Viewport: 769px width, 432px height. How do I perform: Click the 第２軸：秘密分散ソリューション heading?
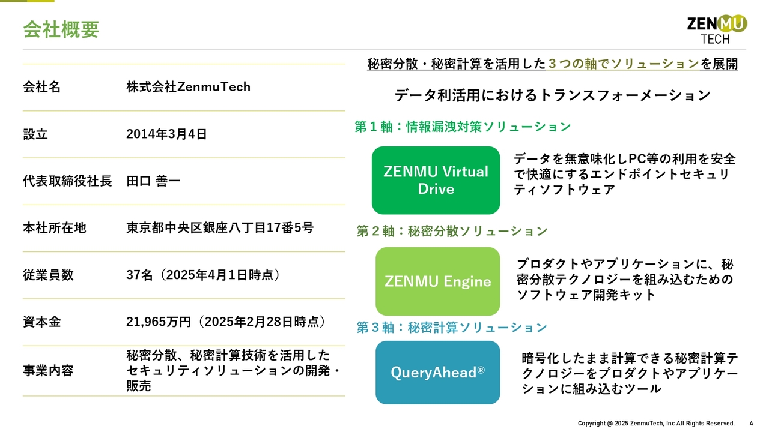coord(452,231)
